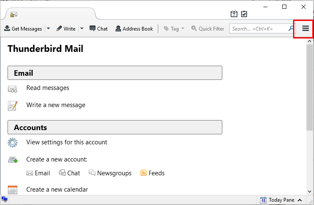
Task: Open the Tag dropdown menu
Action: point(174,28)
